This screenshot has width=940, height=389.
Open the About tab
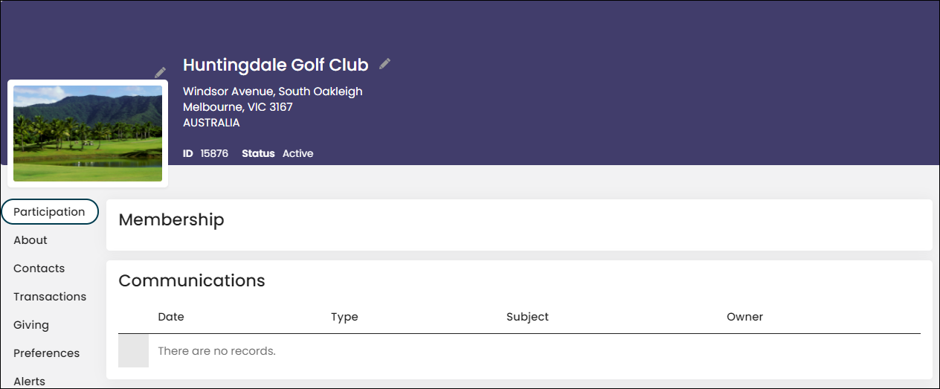click(x=30, y=240)
